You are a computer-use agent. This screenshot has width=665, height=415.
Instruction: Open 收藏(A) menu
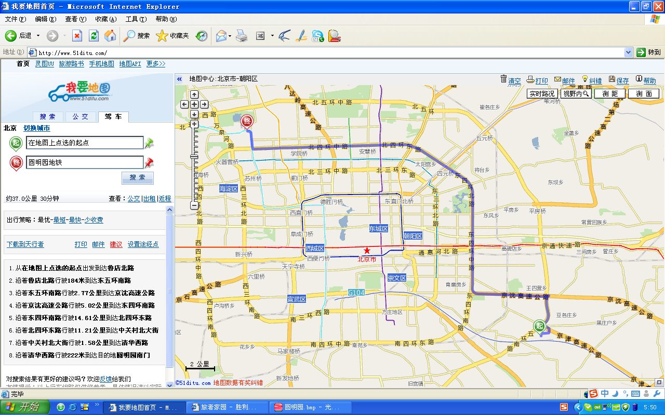106,19
